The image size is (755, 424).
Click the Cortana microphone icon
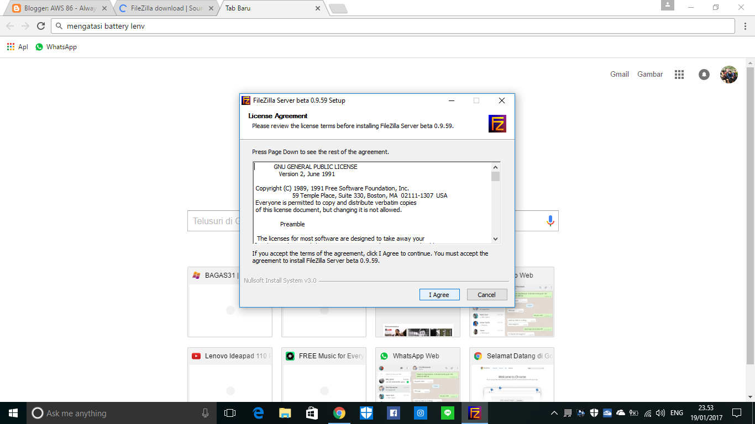205,413
